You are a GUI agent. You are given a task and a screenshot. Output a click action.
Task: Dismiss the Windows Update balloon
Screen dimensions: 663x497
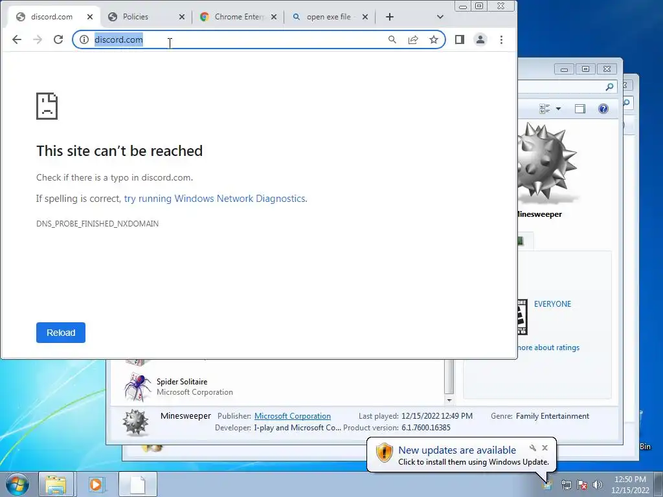(x=545, y=448)
